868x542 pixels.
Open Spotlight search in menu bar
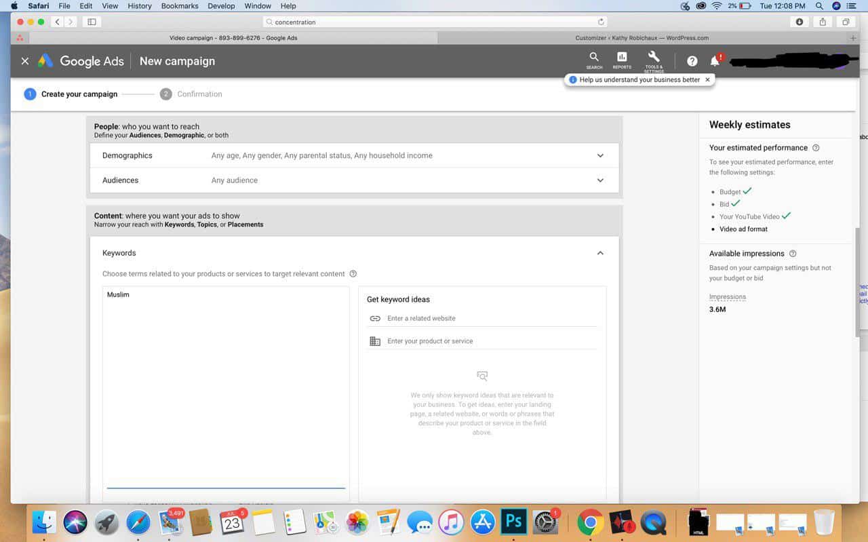pyautogui.click(x=819, y=5)
